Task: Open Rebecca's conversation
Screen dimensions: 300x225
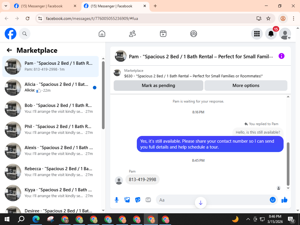Action: click(50, 172)
